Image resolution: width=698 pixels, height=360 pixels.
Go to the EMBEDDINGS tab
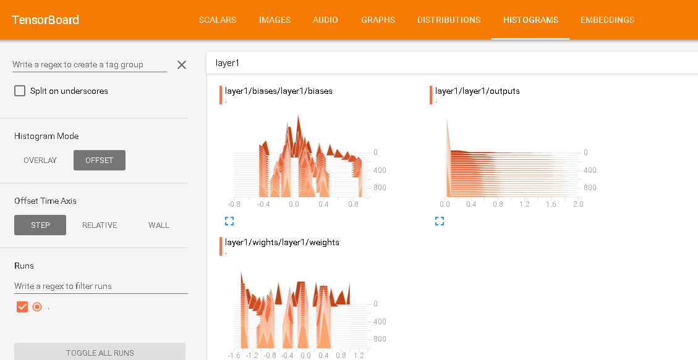(607, 20)
